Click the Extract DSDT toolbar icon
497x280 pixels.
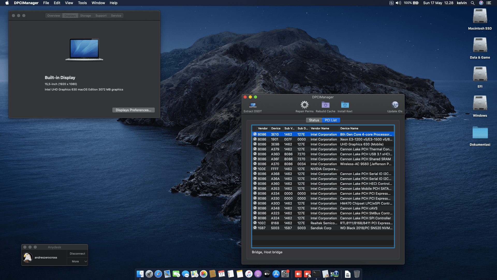(253, 105)
